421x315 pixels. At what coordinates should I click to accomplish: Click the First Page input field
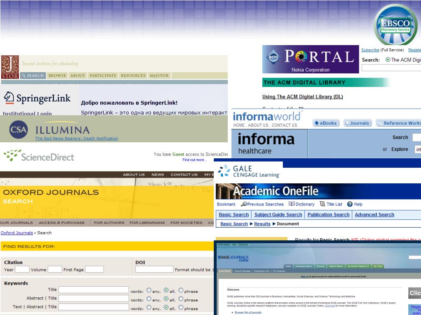(x=94, y=269)
